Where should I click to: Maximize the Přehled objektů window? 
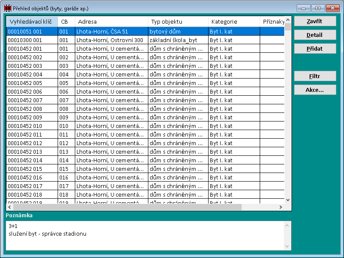point(318,8)
